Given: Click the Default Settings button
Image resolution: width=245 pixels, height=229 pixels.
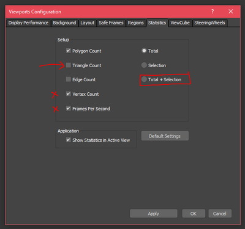Looking at the screenshot, I should (x=165, y=136).
